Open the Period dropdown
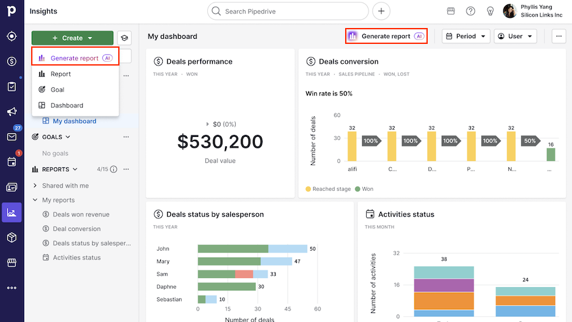The height and width of the screenshot is (322, 572). coord(466,36)
